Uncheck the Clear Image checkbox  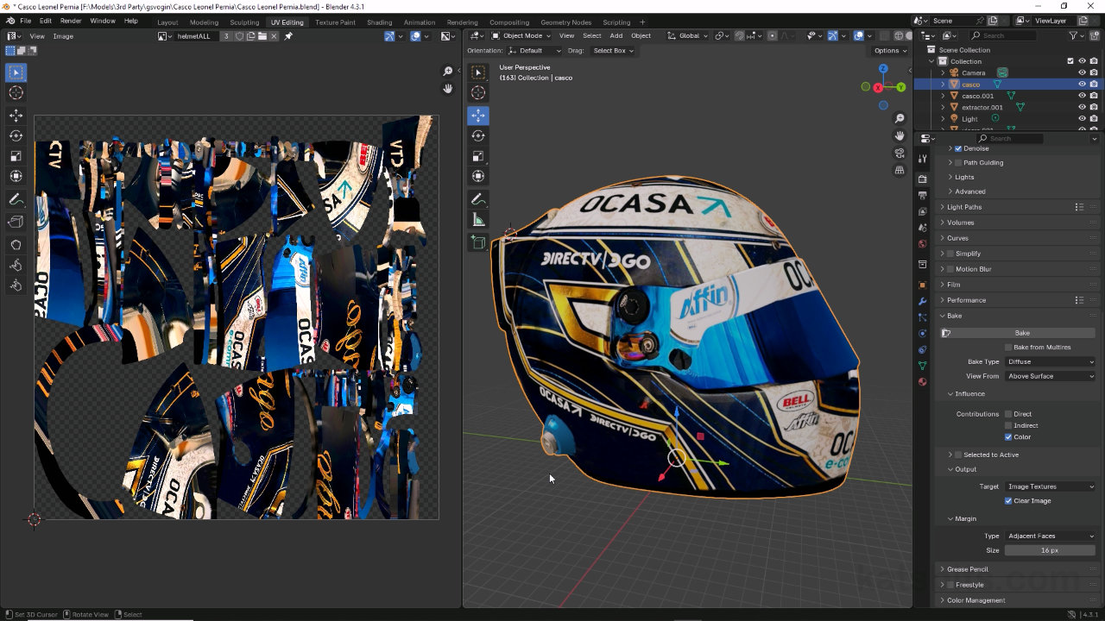[1008, 501]
